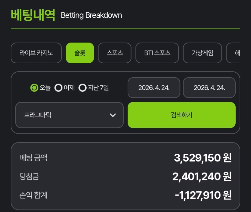This screenshot has height=212, width=251.
Task: Click the 손익 합계 label
Action: point(33,195)
